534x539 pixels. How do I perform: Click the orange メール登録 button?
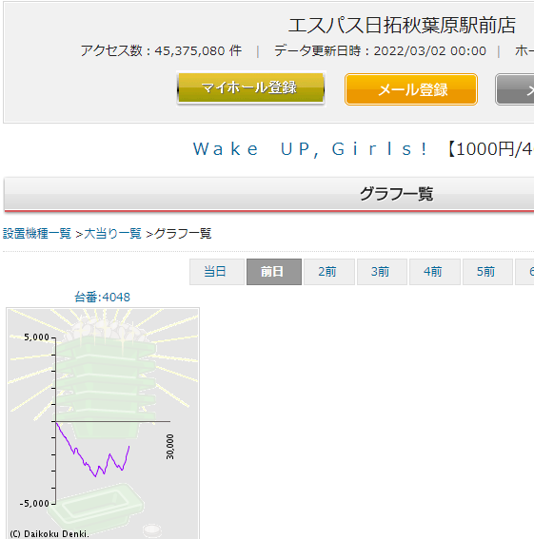(x=411, y=89)
